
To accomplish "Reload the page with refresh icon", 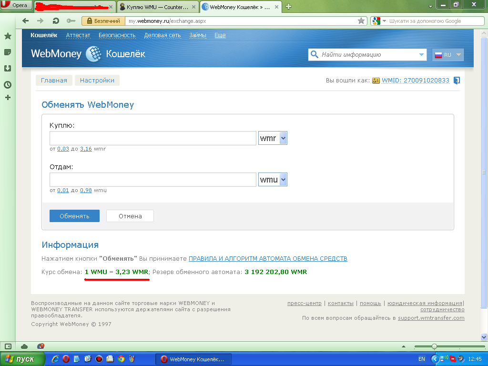I will [x=56, y=21].
